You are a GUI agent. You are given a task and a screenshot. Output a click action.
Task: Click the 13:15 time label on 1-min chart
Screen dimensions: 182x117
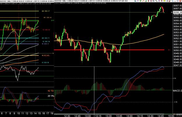point(98,116)
